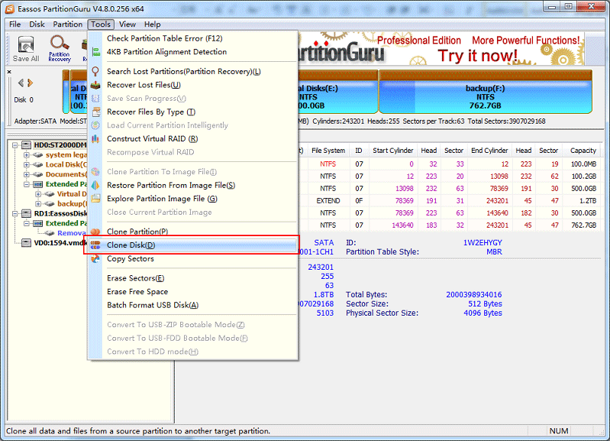Click the MBR partition table style value
Viewport: 610px width, 441px height.
click(494, 252)
